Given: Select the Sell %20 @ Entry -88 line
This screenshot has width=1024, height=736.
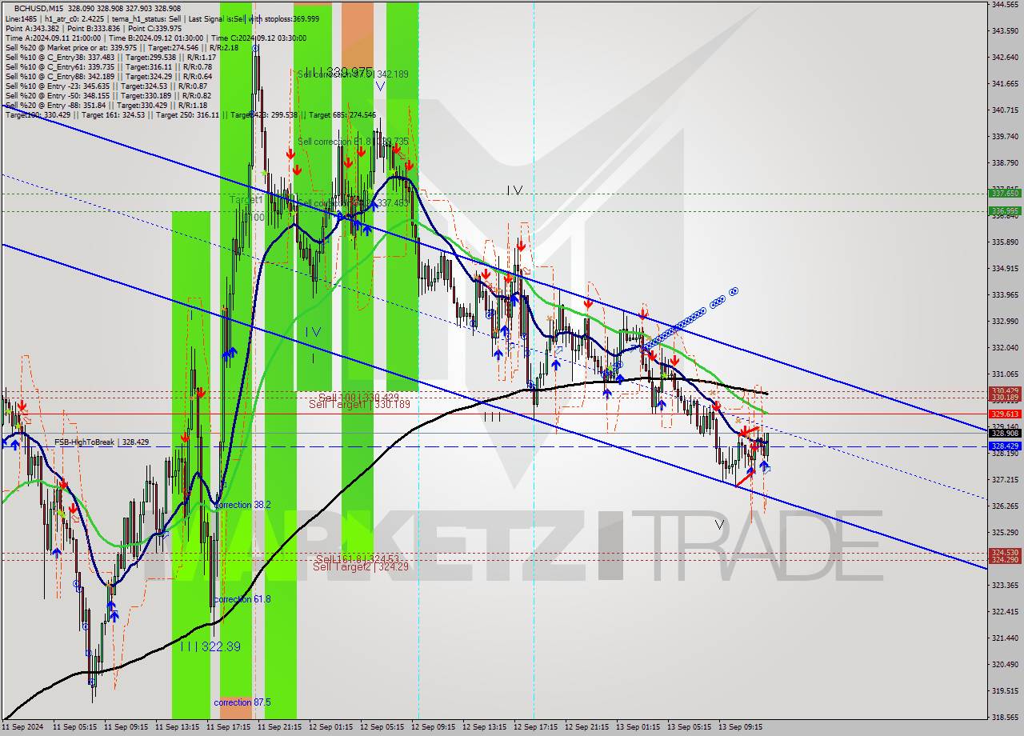Looking at the screenshot, I should 106,105.
